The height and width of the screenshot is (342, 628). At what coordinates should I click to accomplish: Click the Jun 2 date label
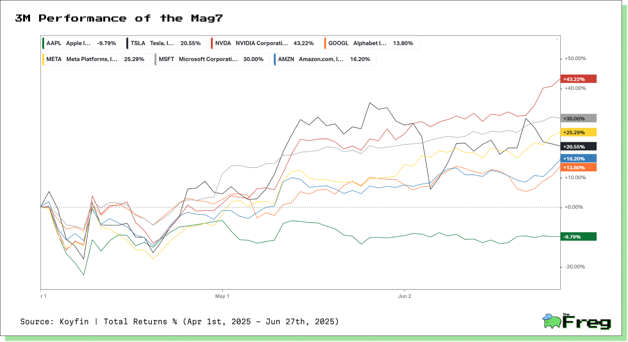(x=404, y=296)
